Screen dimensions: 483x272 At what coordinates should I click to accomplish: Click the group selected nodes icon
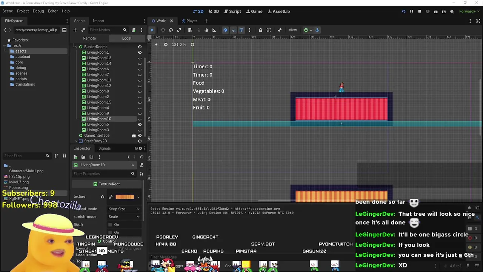pyautogui.click(x=269, y=30)
